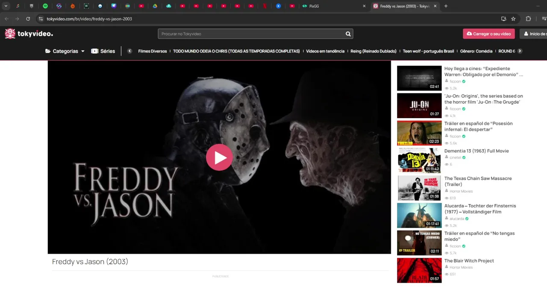Open Posesión infernal thumbnail

419,133
